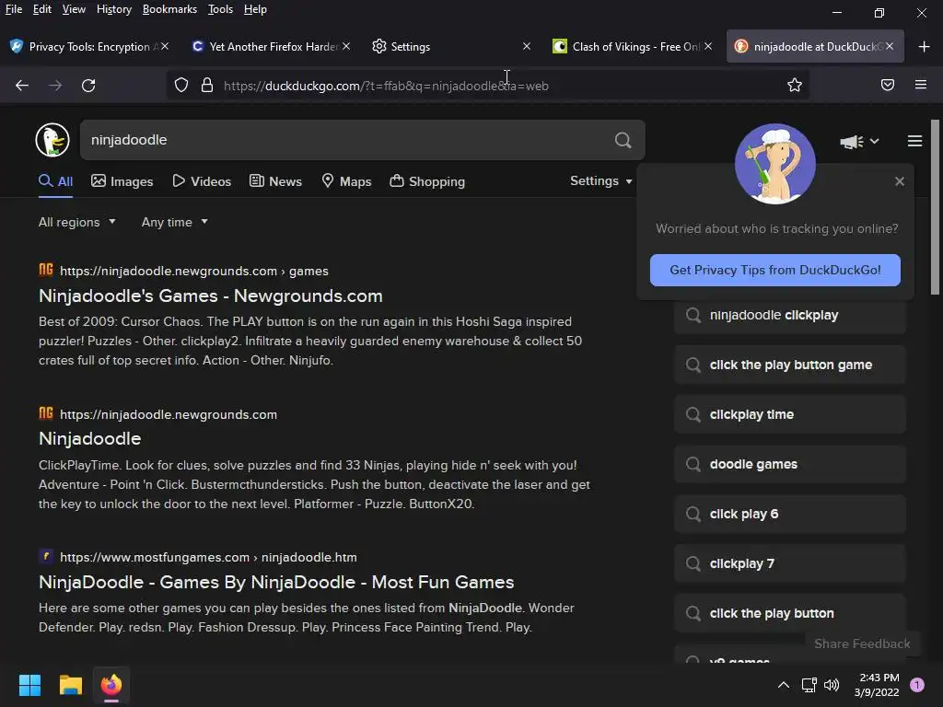Select the All results tab

[55, 181]
